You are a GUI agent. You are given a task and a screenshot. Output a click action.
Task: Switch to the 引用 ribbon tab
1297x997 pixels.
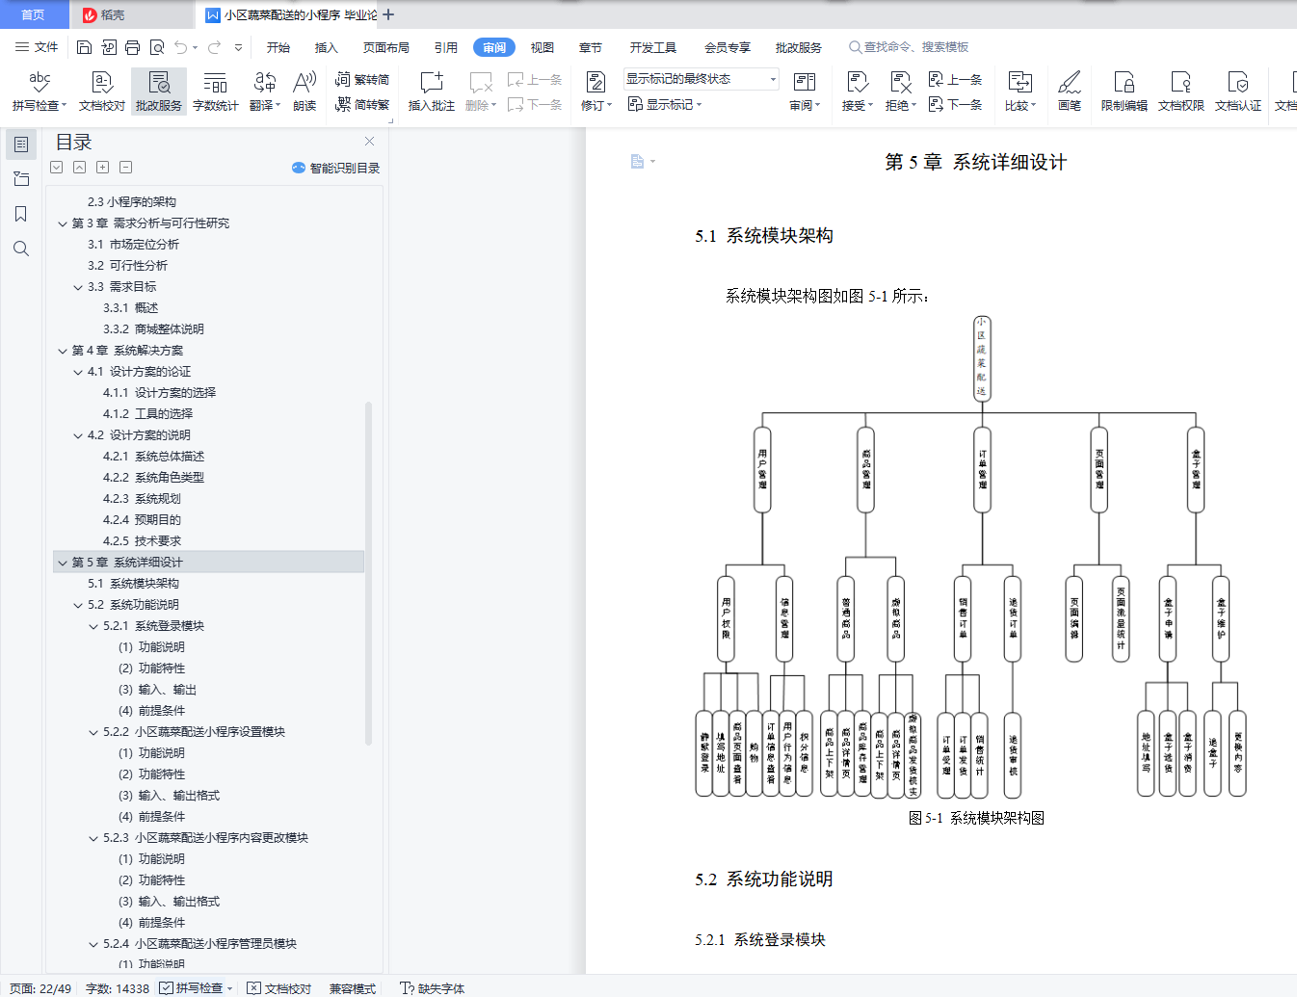pyautogui.click(x=446, y=47)
